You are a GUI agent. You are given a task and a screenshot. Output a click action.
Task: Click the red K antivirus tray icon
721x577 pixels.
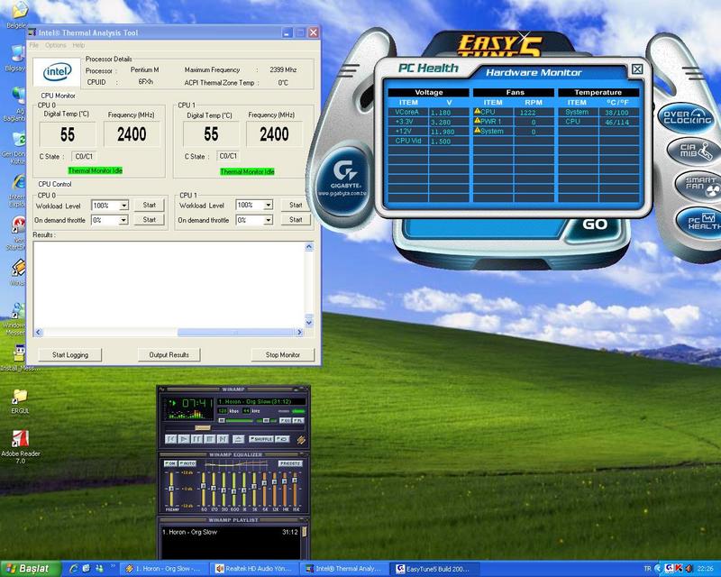tap(679, 569)
